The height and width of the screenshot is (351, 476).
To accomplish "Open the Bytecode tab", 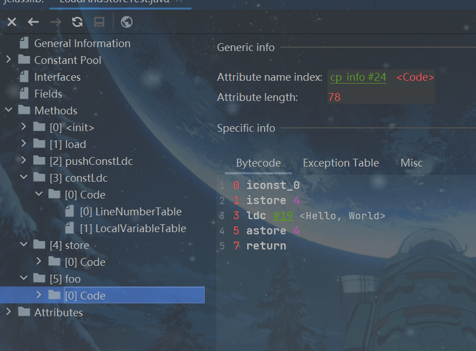I will 258,163.
